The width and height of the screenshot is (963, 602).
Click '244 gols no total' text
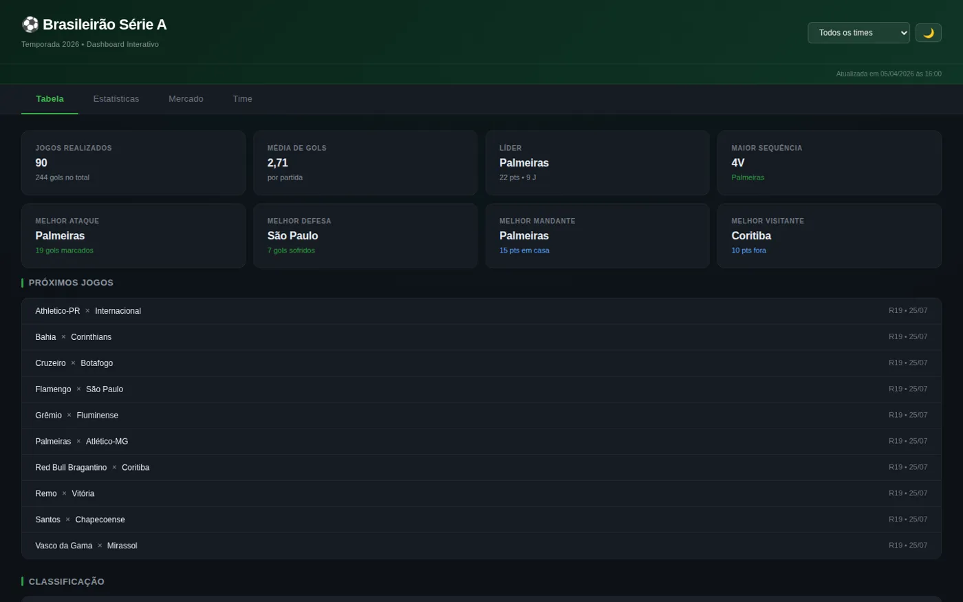tap(63, 178)
